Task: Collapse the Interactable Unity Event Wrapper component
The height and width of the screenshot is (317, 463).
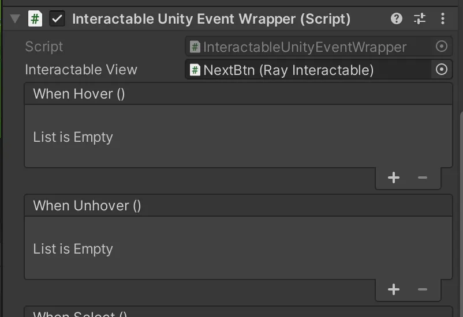Action: pos(15,18)
